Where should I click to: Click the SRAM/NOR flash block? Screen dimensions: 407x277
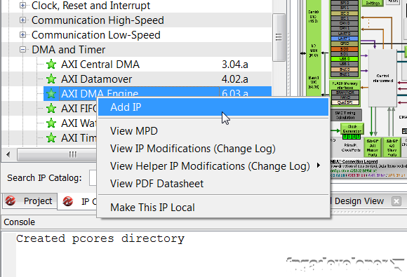[x=345, y=93]
